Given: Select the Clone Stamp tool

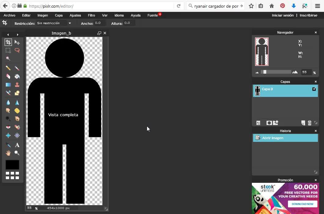Looking at the screenshot, I should (17, 85).
